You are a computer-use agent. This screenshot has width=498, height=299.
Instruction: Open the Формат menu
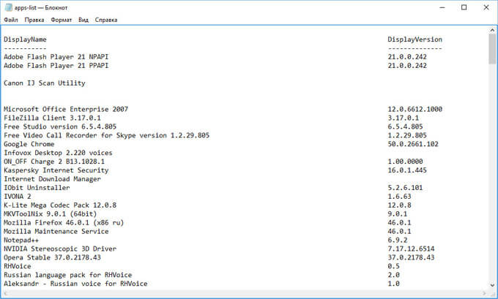pyautogui.click(x=62, y=20)
